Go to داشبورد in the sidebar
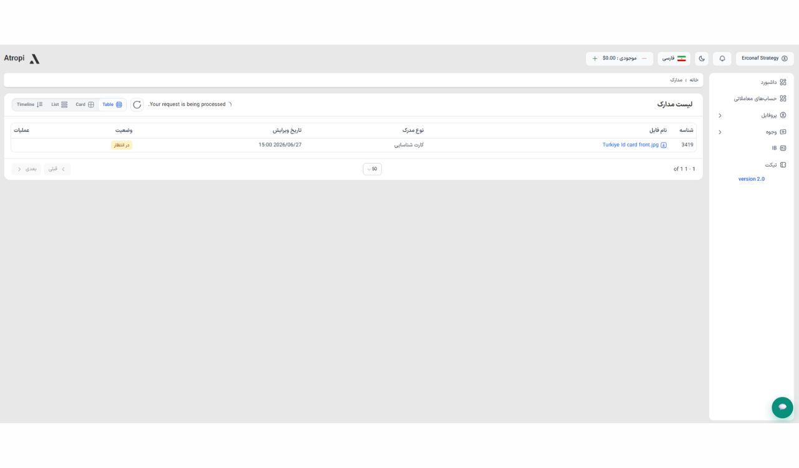The height and width of the screenshot is (468, 799). click(773, 82)
